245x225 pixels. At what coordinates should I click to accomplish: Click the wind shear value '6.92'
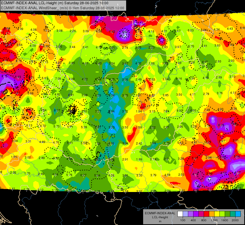tap(180, 110)
